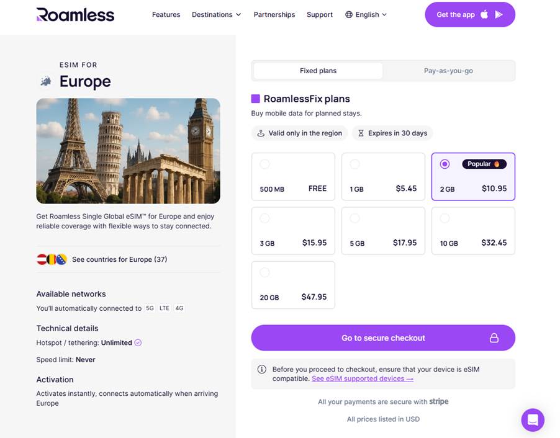
Task: Select the 500 MB FREE plan
Action: (x=293, y=177)
